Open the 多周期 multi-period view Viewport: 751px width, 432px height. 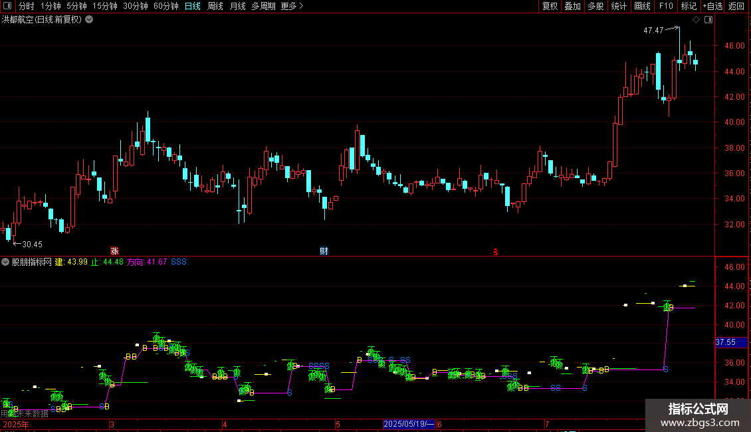click(x=263, y=6)
